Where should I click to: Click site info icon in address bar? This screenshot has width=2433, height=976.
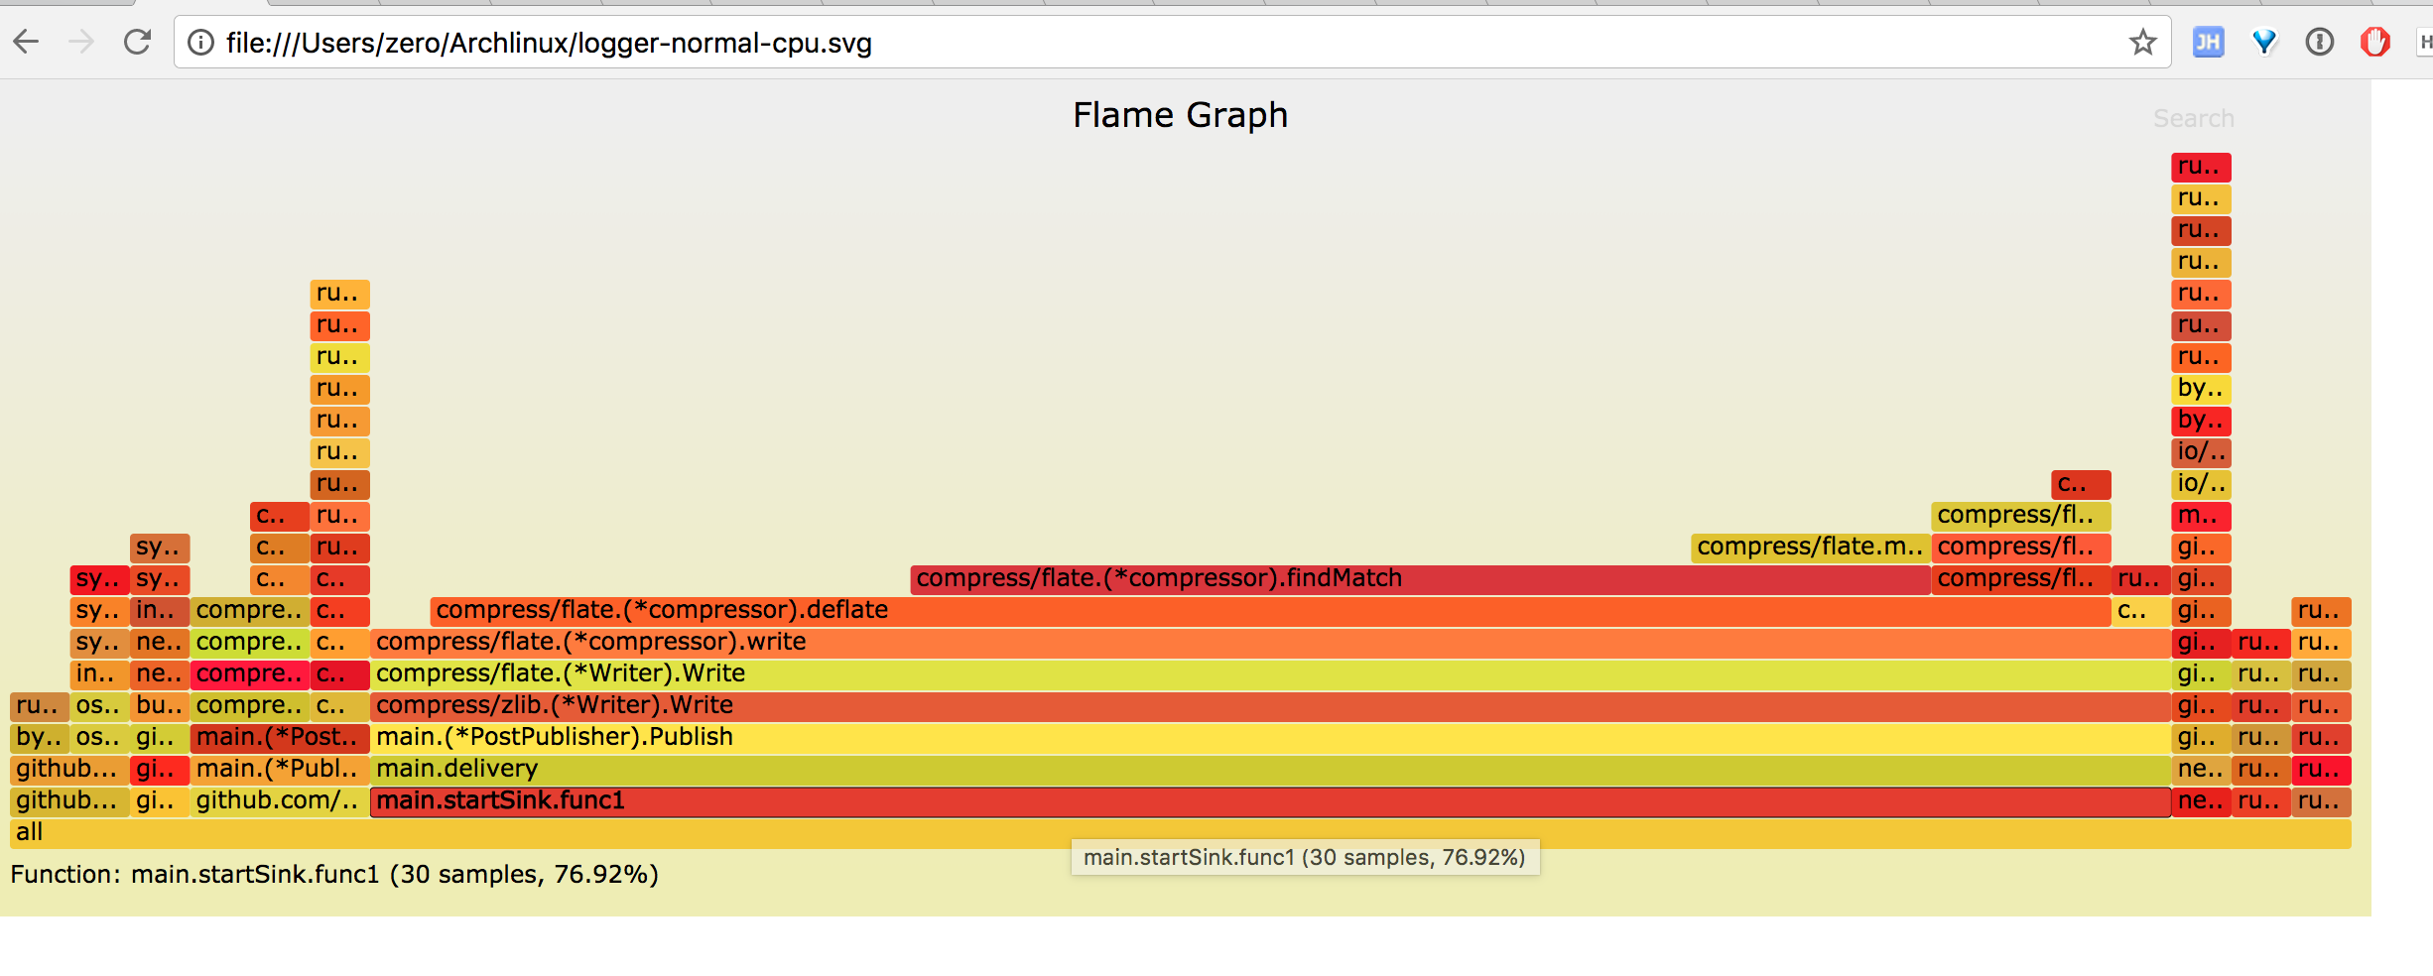pyautogui.click(x=201, y=42)
